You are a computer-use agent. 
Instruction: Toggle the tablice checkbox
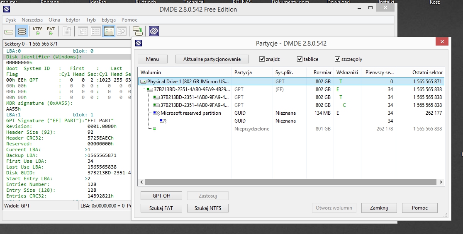coord(300,59)
